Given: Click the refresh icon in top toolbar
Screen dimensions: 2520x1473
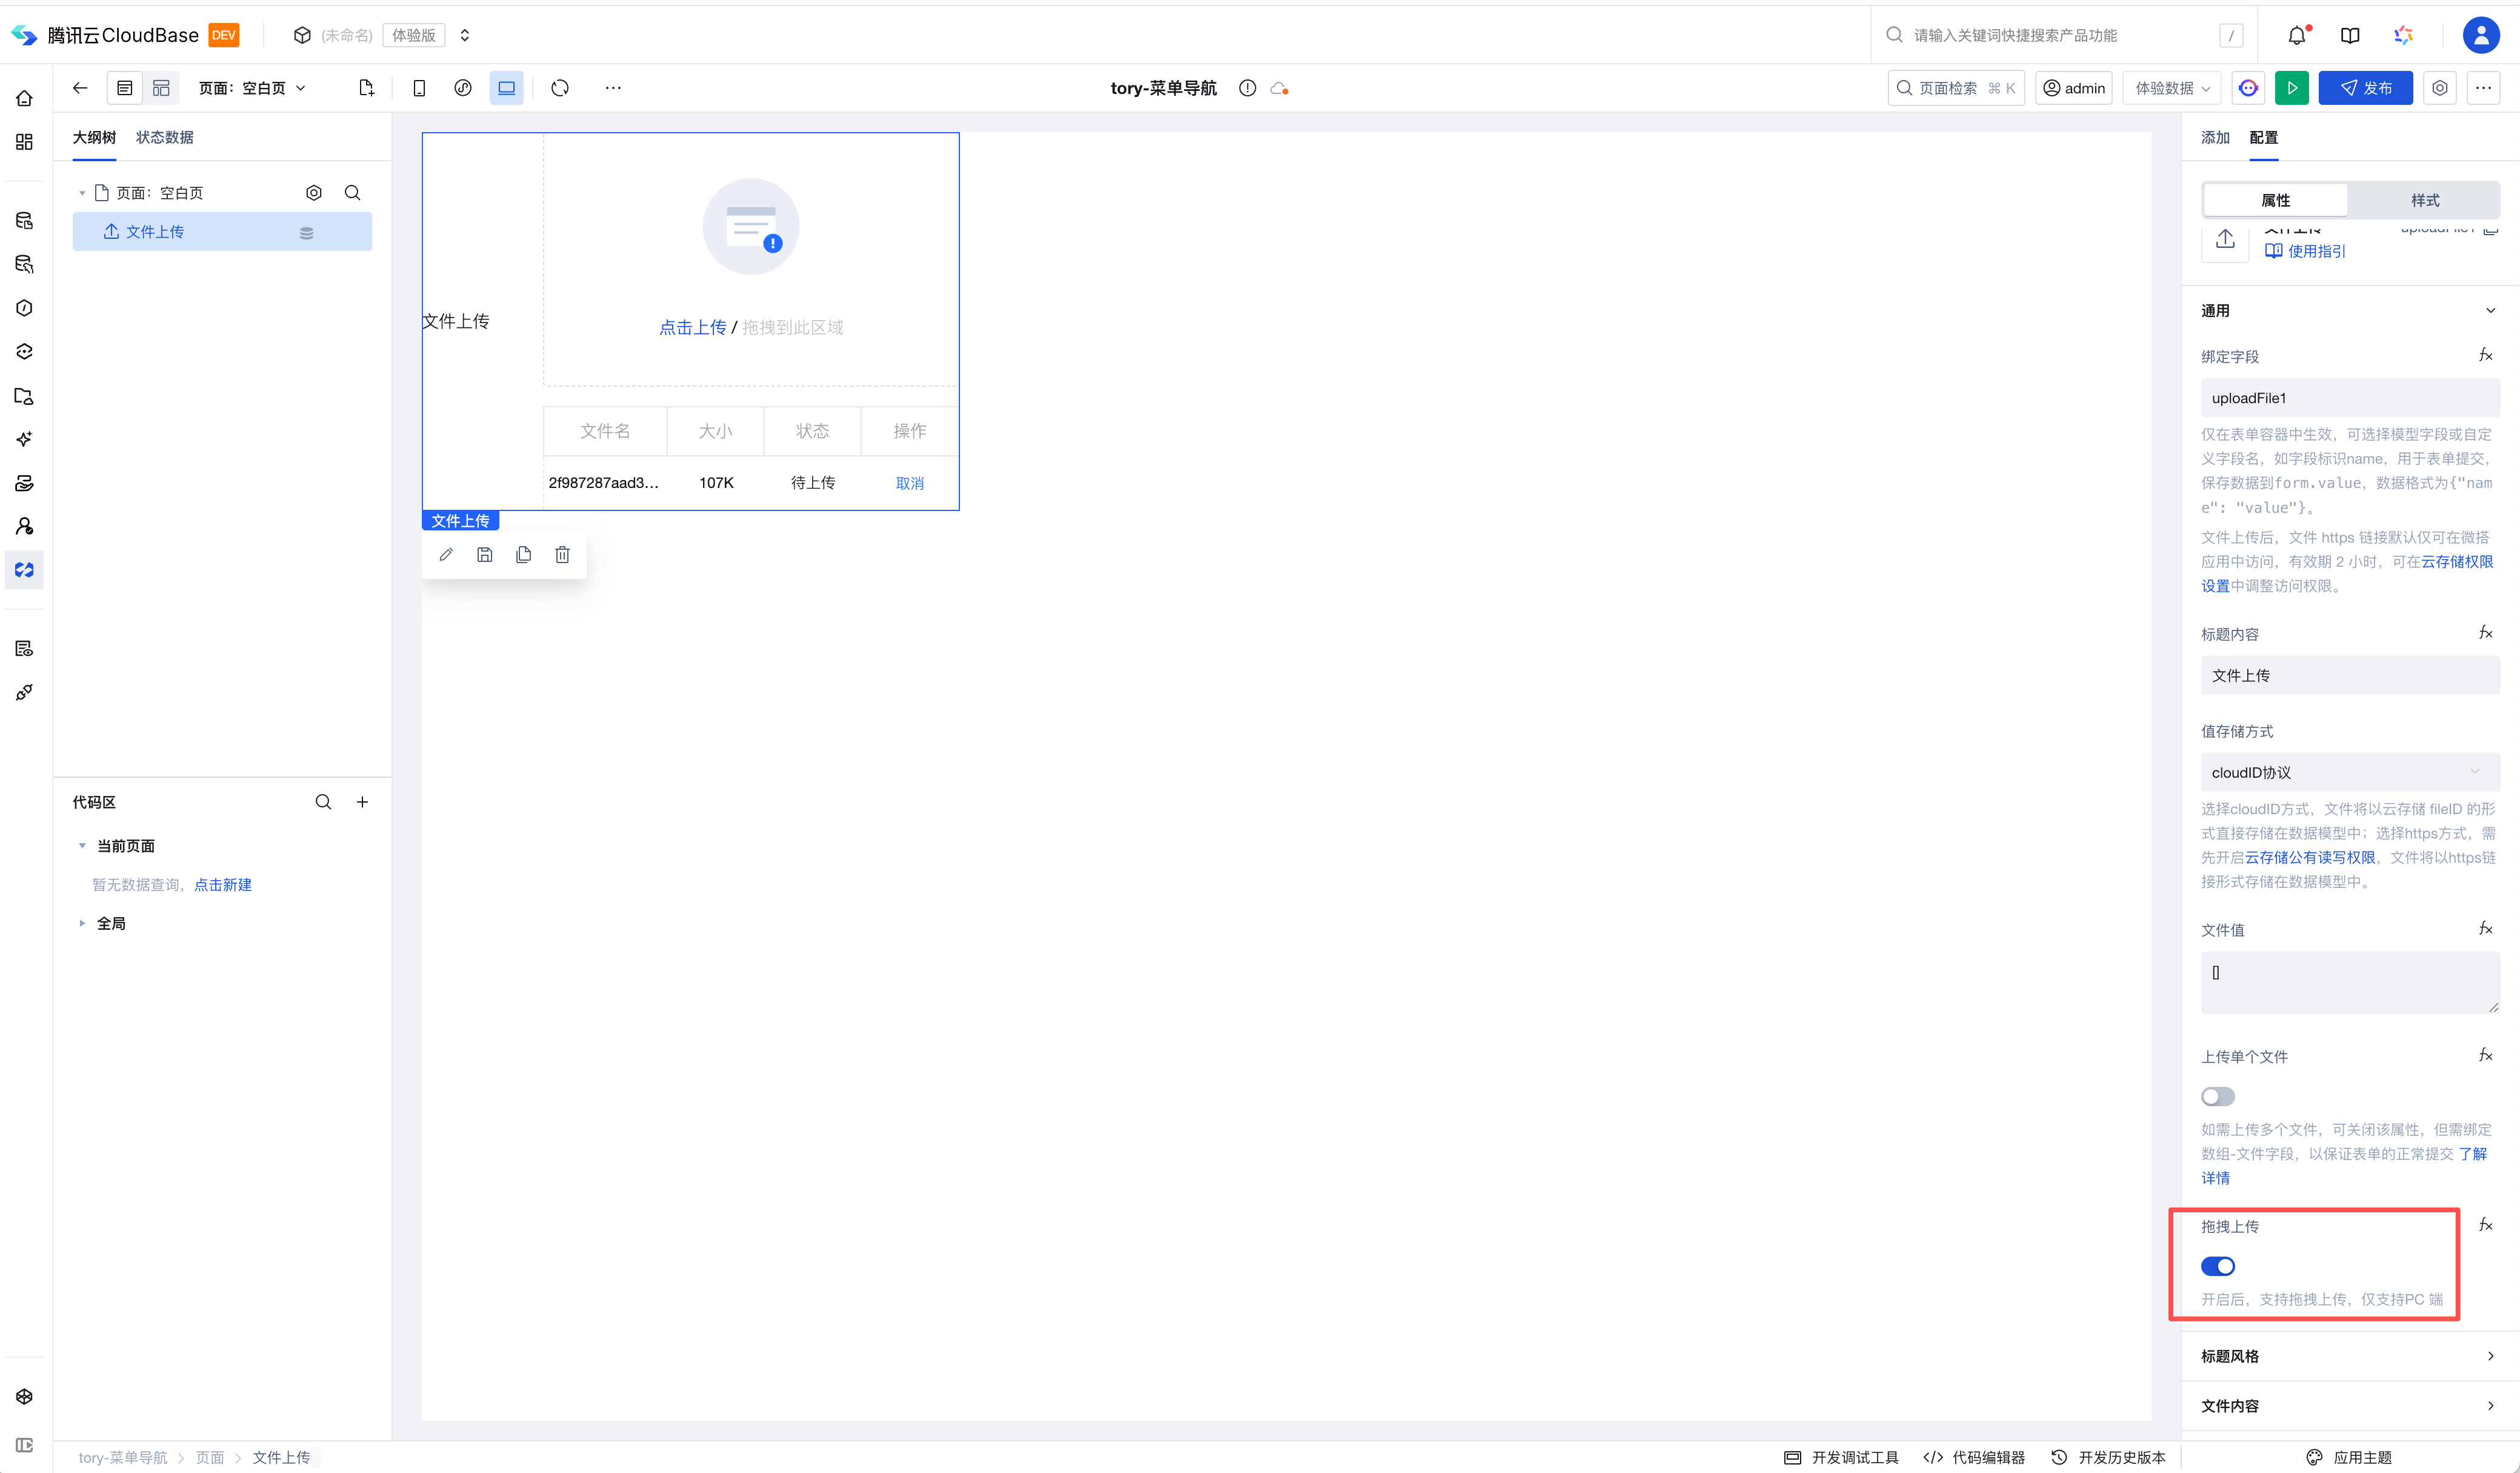Looking at the screenshot, I should click(x=560, y=88).
